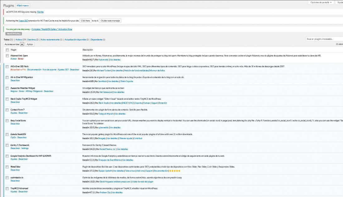Click Obtén Soporte for WP Migration
Screen dimensions: 343x197
pos(126,81)
